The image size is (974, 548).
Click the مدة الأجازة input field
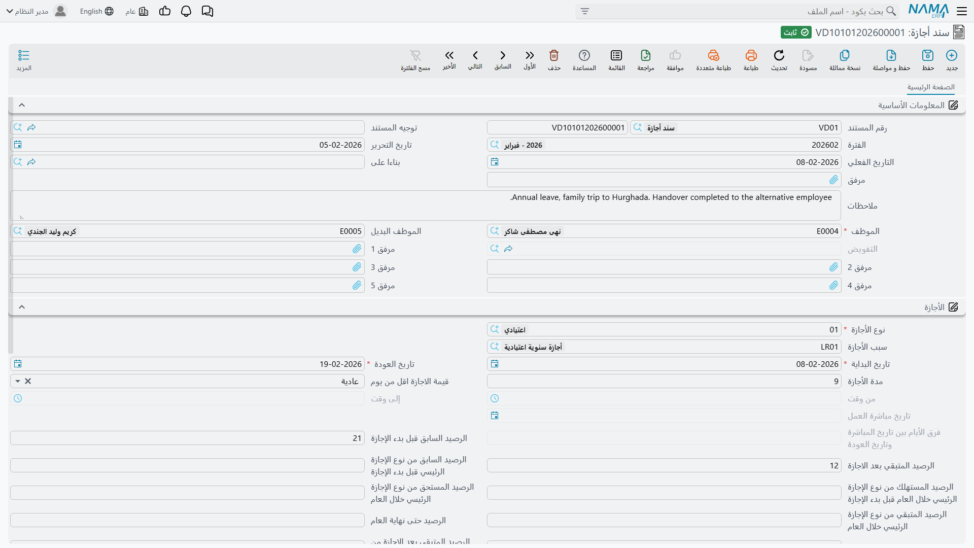tap(664, 382)
